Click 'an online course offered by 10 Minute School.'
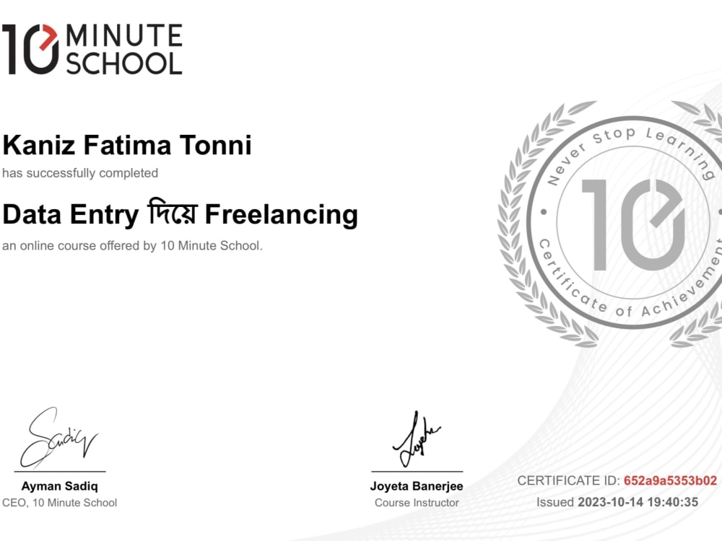 (x=132, y=246)
